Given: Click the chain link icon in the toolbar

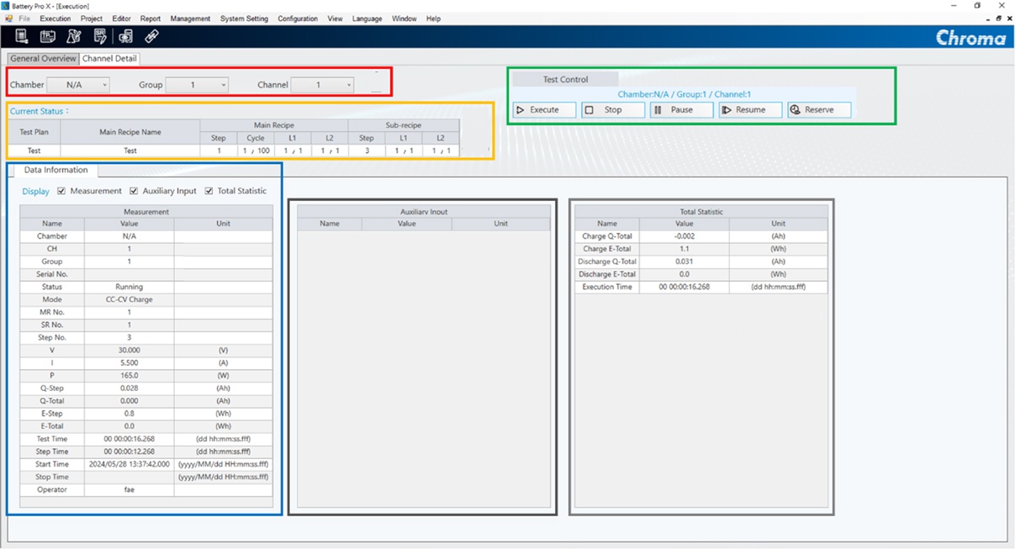Looking at the screenshot, I should tap(151, 36).
